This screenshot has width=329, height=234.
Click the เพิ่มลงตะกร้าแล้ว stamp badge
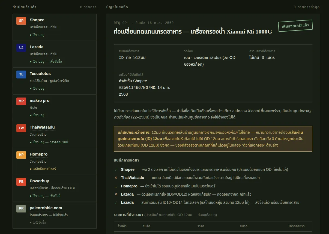pyautogui.click(x=295, y=26)
